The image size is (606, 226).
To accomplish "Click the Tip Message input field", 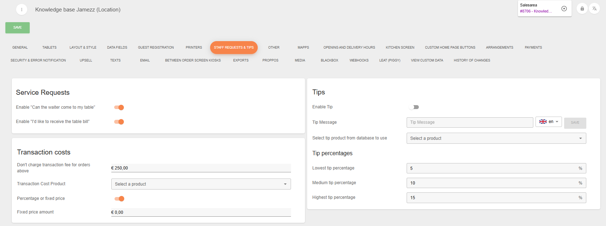I will point(470,122).
